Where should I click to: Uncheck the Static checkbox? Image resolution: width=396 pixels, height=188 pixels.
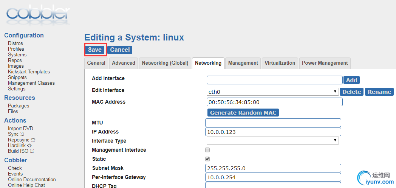pos(207,159)
